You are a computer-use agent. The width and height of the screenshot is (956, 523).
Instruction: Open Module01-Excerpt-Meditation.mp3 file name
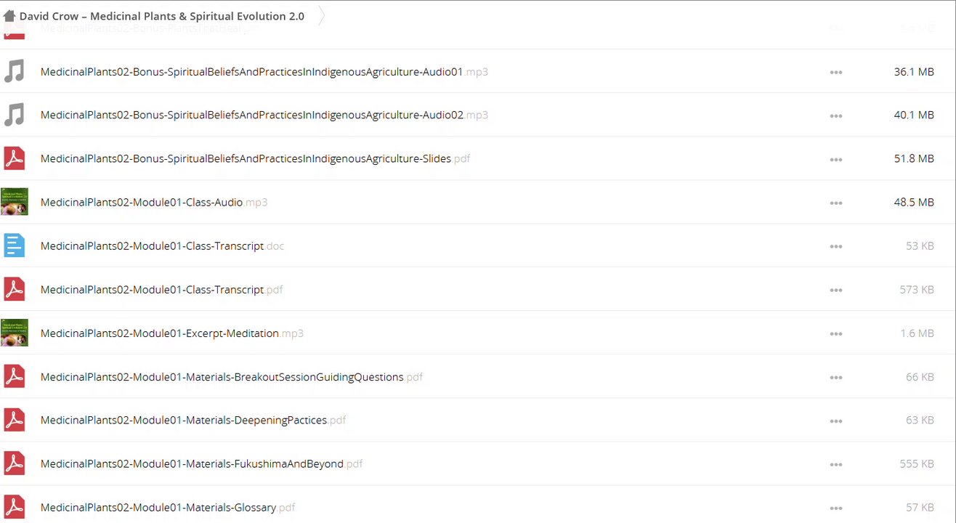[172, 333]
